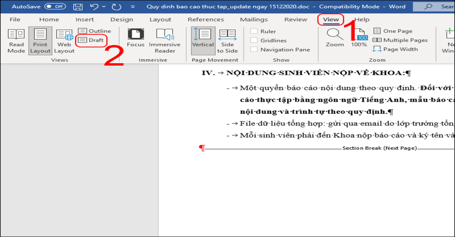Switch to the Mailings tab
The image size is (455, 237).
(x=254, y=19)
